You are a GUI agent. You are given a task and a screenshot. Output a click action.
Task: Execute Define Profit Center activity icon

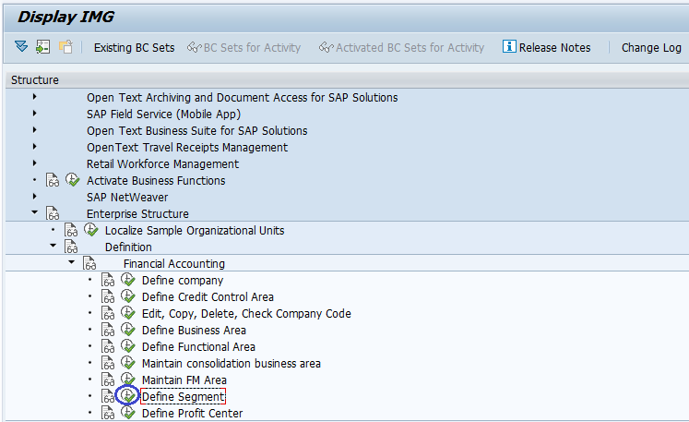pyautogui.click(x=128, y=413)
